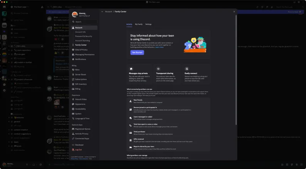Screen dimensions: 306x169
Task: Click the Edit Profiles link
Action: click(x=84, y=16)
